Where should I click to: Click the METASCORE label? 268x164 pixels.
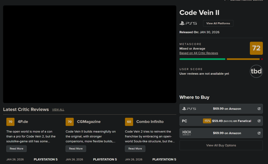point(190,44)
